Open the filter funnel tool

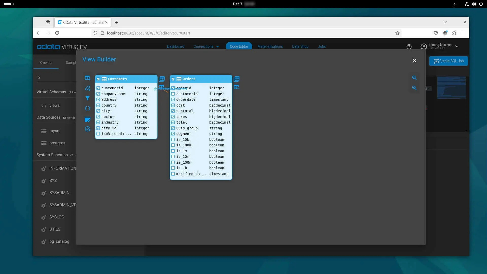[88, 98]
